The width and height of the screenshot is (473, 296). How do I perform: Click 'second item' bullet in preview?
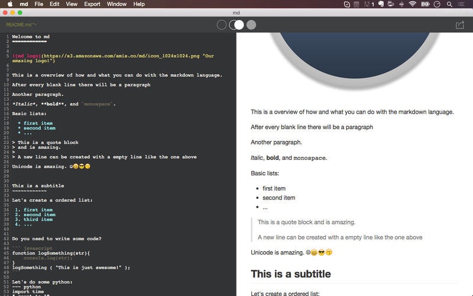[278, 198]
